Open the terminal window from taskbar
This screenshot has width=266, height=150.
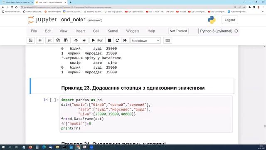(64, 147)
